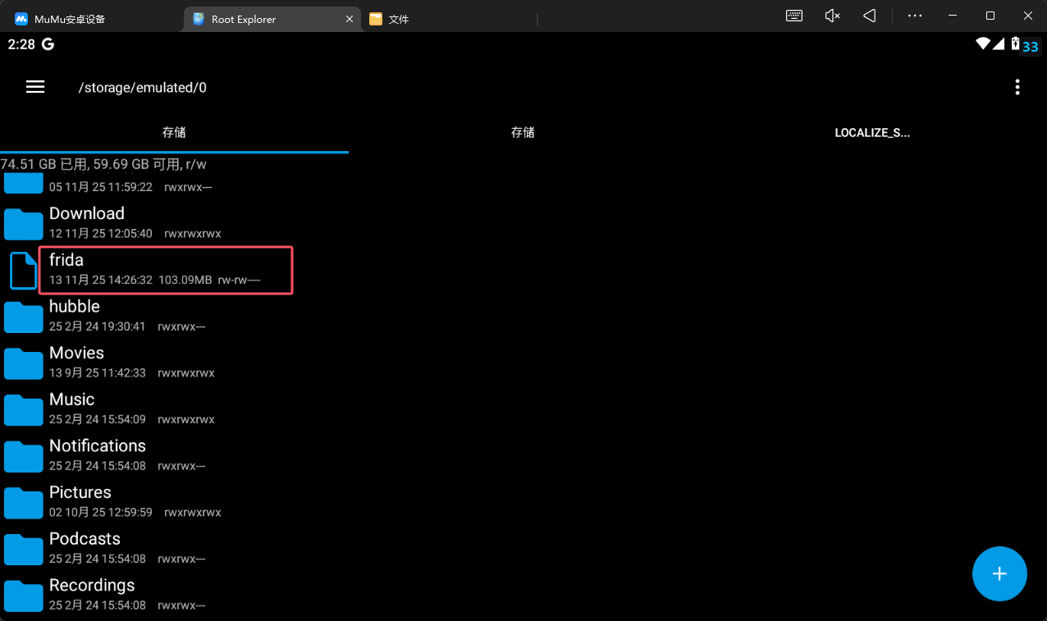
Task: Open the Notifications folder name
Action: pos(98,445)
